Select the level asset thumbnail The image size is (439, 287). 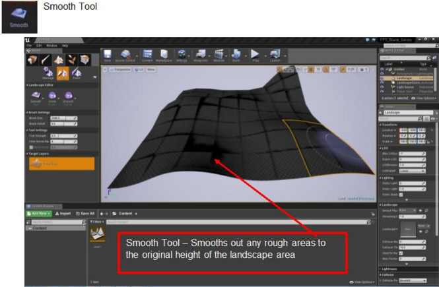coord(98,234)
